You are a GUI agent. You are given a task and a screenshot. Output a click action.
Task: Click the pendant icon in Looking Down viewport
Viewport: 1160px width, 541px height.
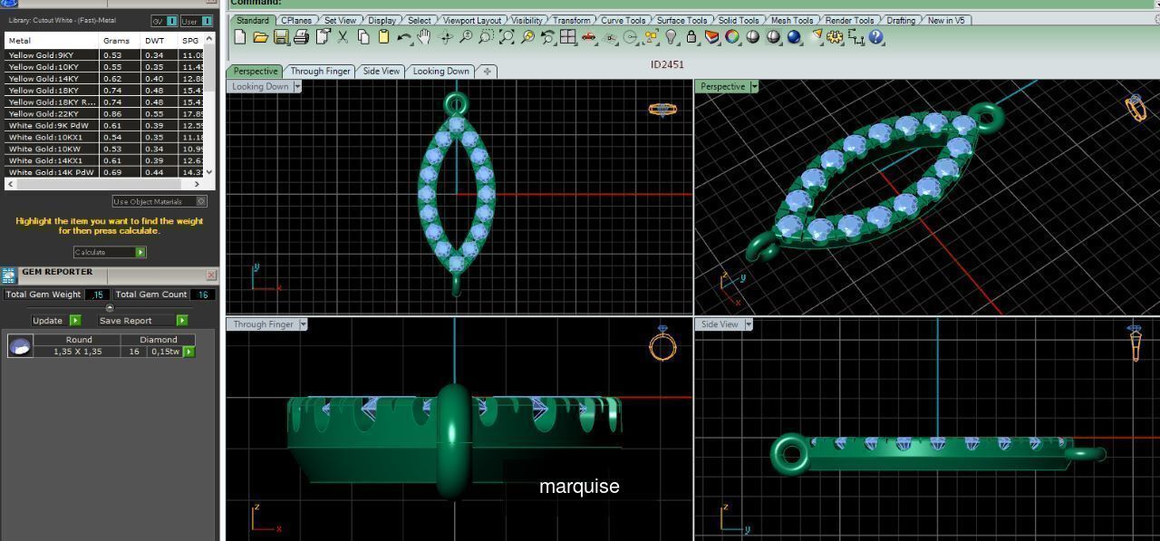click(x=662, y=110)
